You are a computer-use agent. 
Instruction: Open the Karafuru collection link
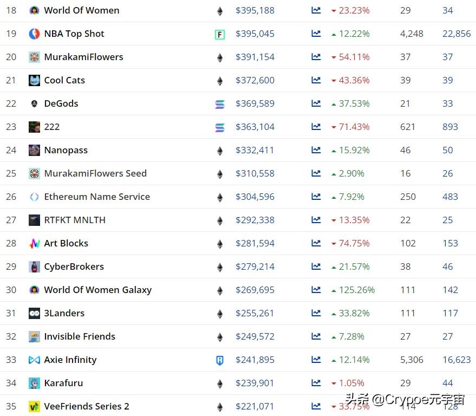(63, 383)
